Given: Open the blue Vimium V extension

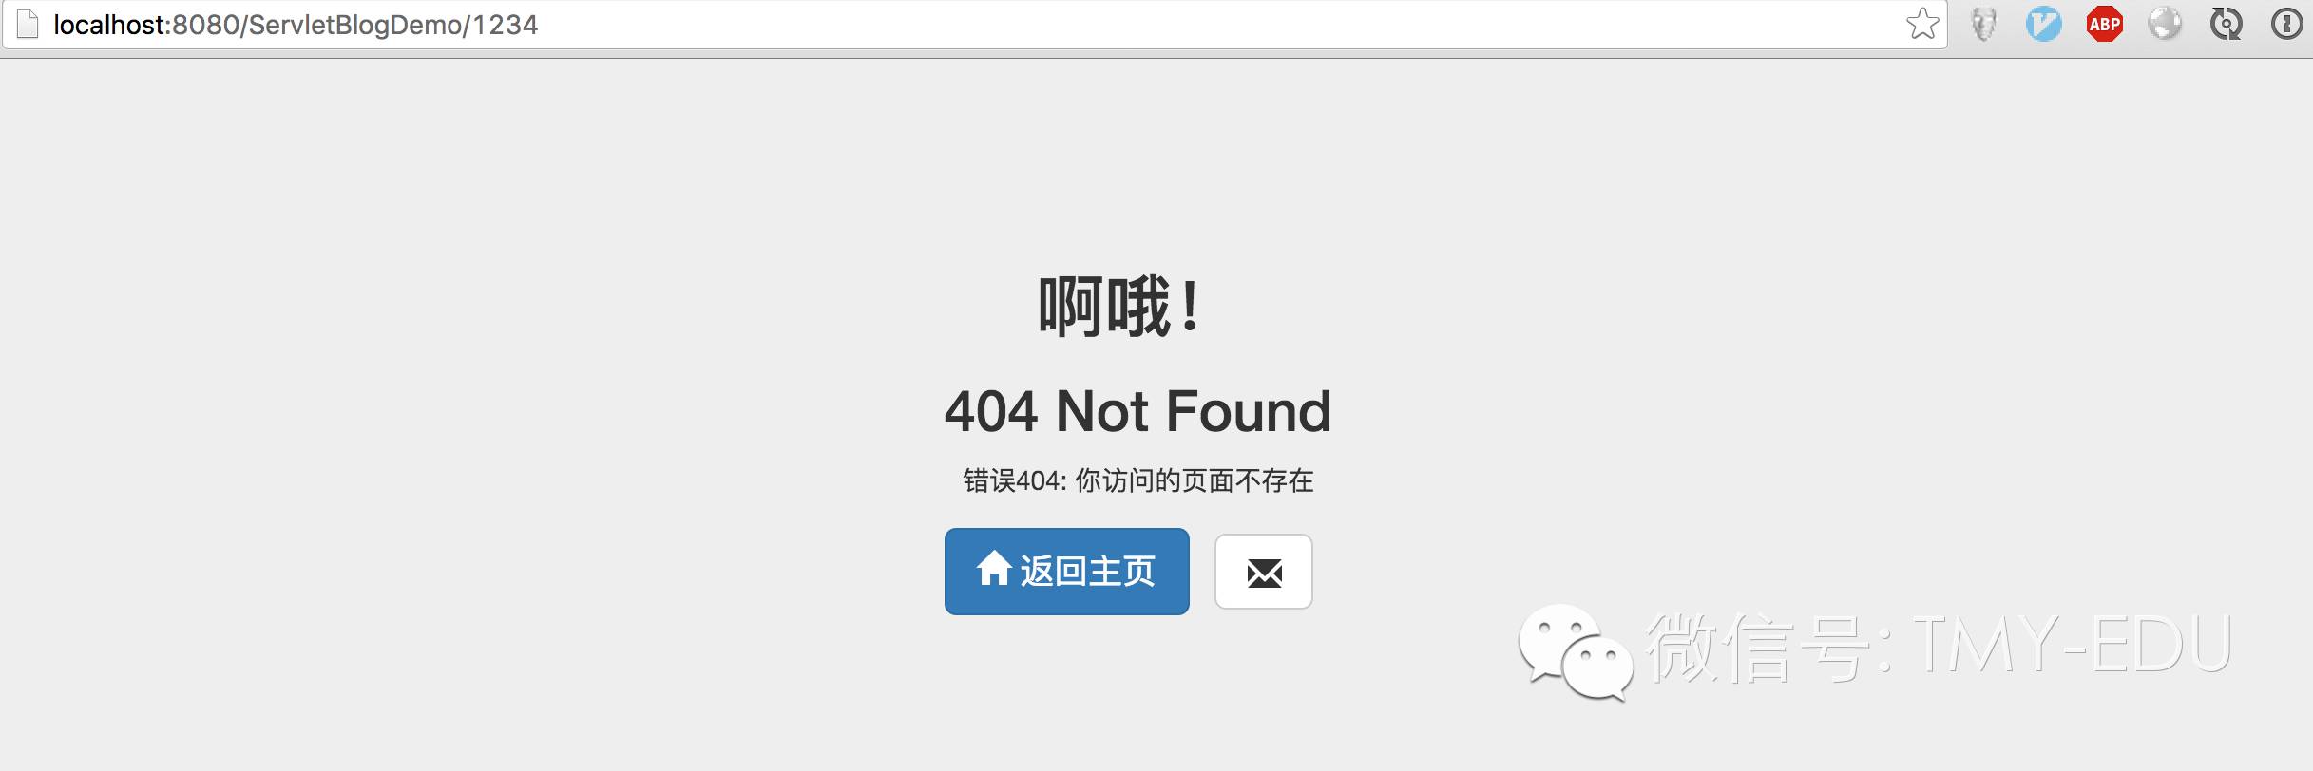Looking at the screenshot, I should (2043, 24).
